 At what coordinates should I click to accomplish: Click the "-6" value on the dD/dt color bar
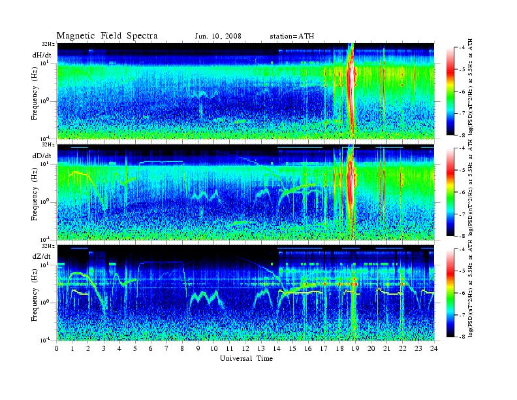[x=462, y=192]
